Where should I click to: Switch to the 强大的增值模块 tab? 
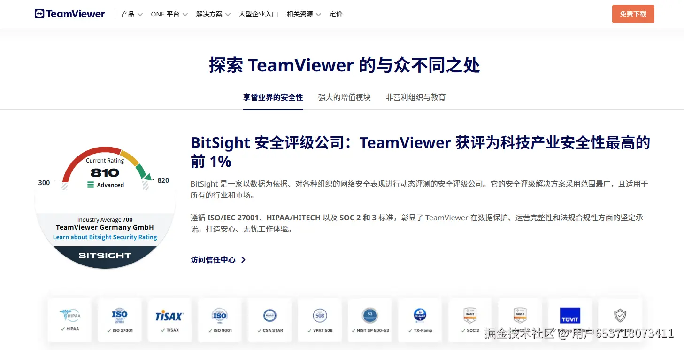coord(345,97)
